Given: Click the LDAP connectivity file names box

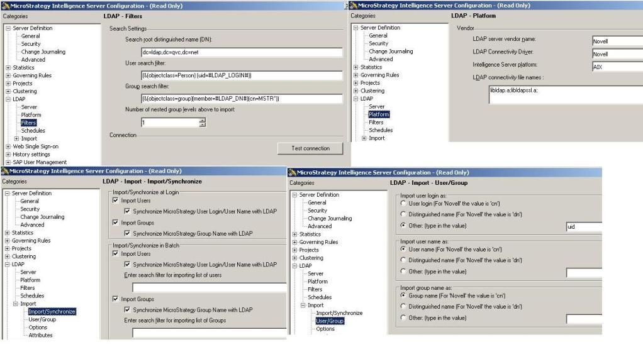Looking at the screenshot, I should [566, 94].
